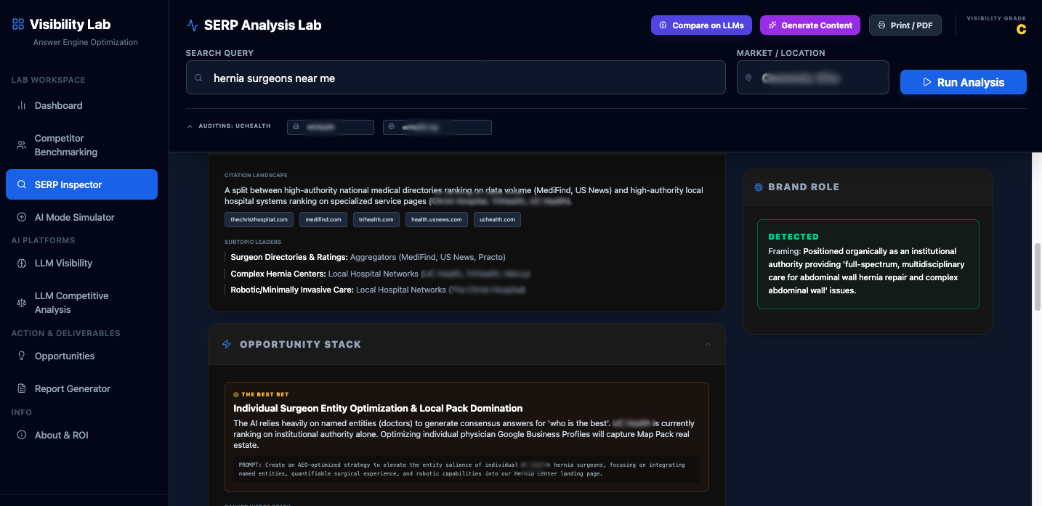
Task: Click the Brand Role panel header
Action: click(x=868, y=187)
